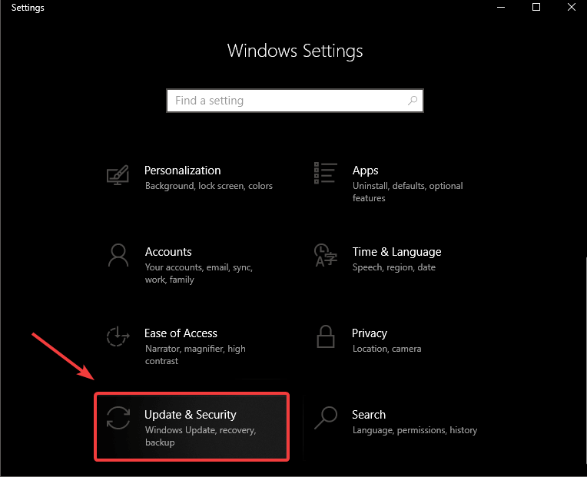Maximize the Settings window
The width and height of the screenshot is (587, 477).
[x=536, y=8]
